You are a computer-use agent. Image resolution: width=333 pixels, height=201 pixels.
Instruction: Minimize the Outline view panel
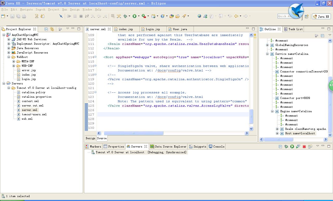tap(323, 29)
